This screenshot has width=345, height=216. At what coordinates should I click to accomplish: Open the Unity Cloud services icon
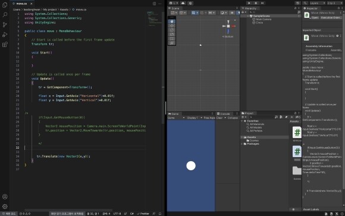[183, 3]
